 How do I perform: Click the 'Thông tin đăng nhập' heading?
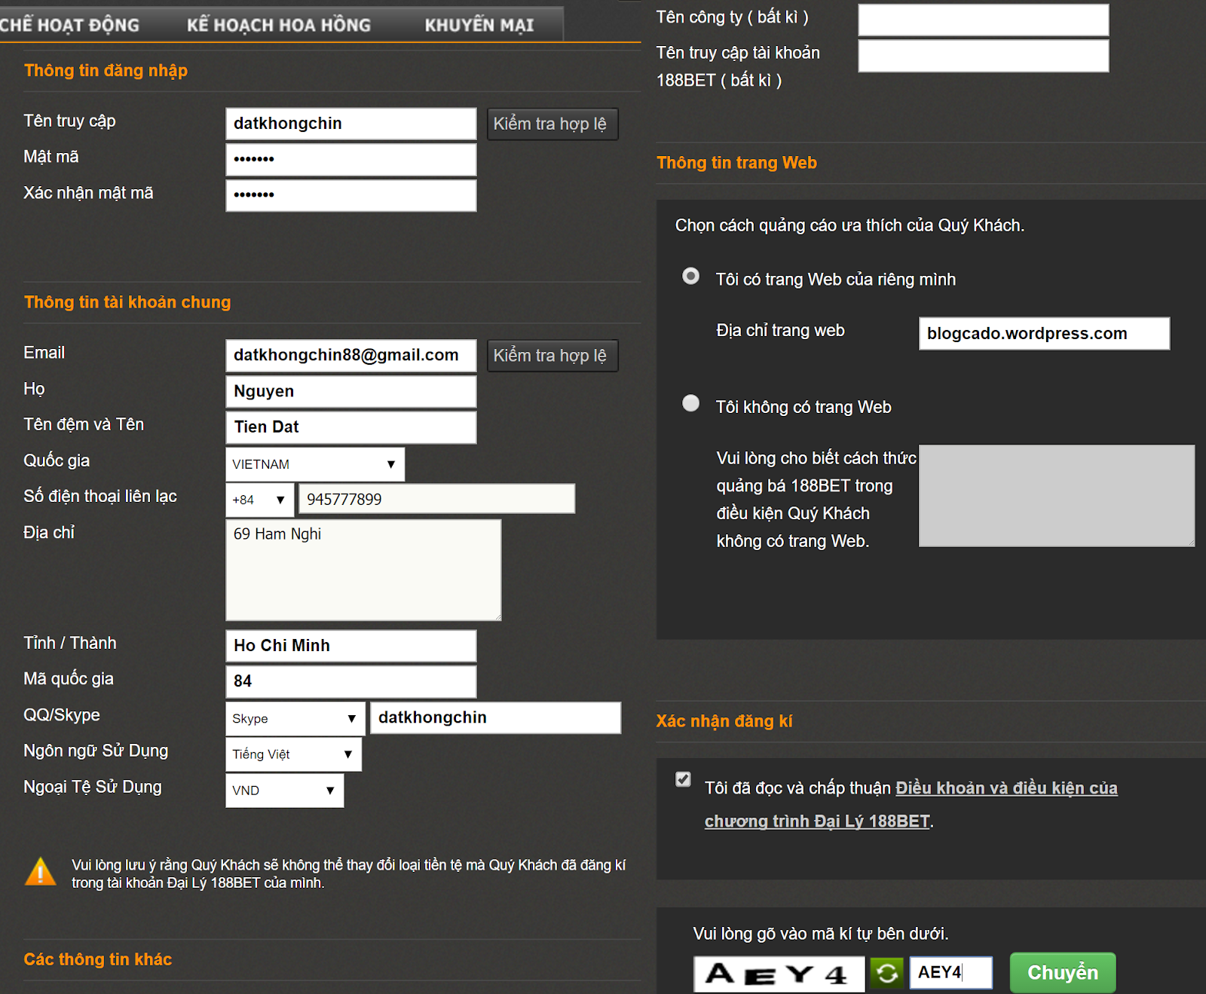point(106,70)
